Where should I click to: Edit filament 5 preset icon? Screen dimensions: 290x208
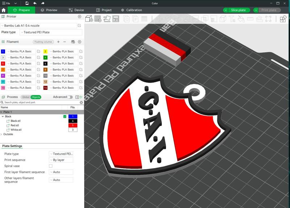(38, 63)
